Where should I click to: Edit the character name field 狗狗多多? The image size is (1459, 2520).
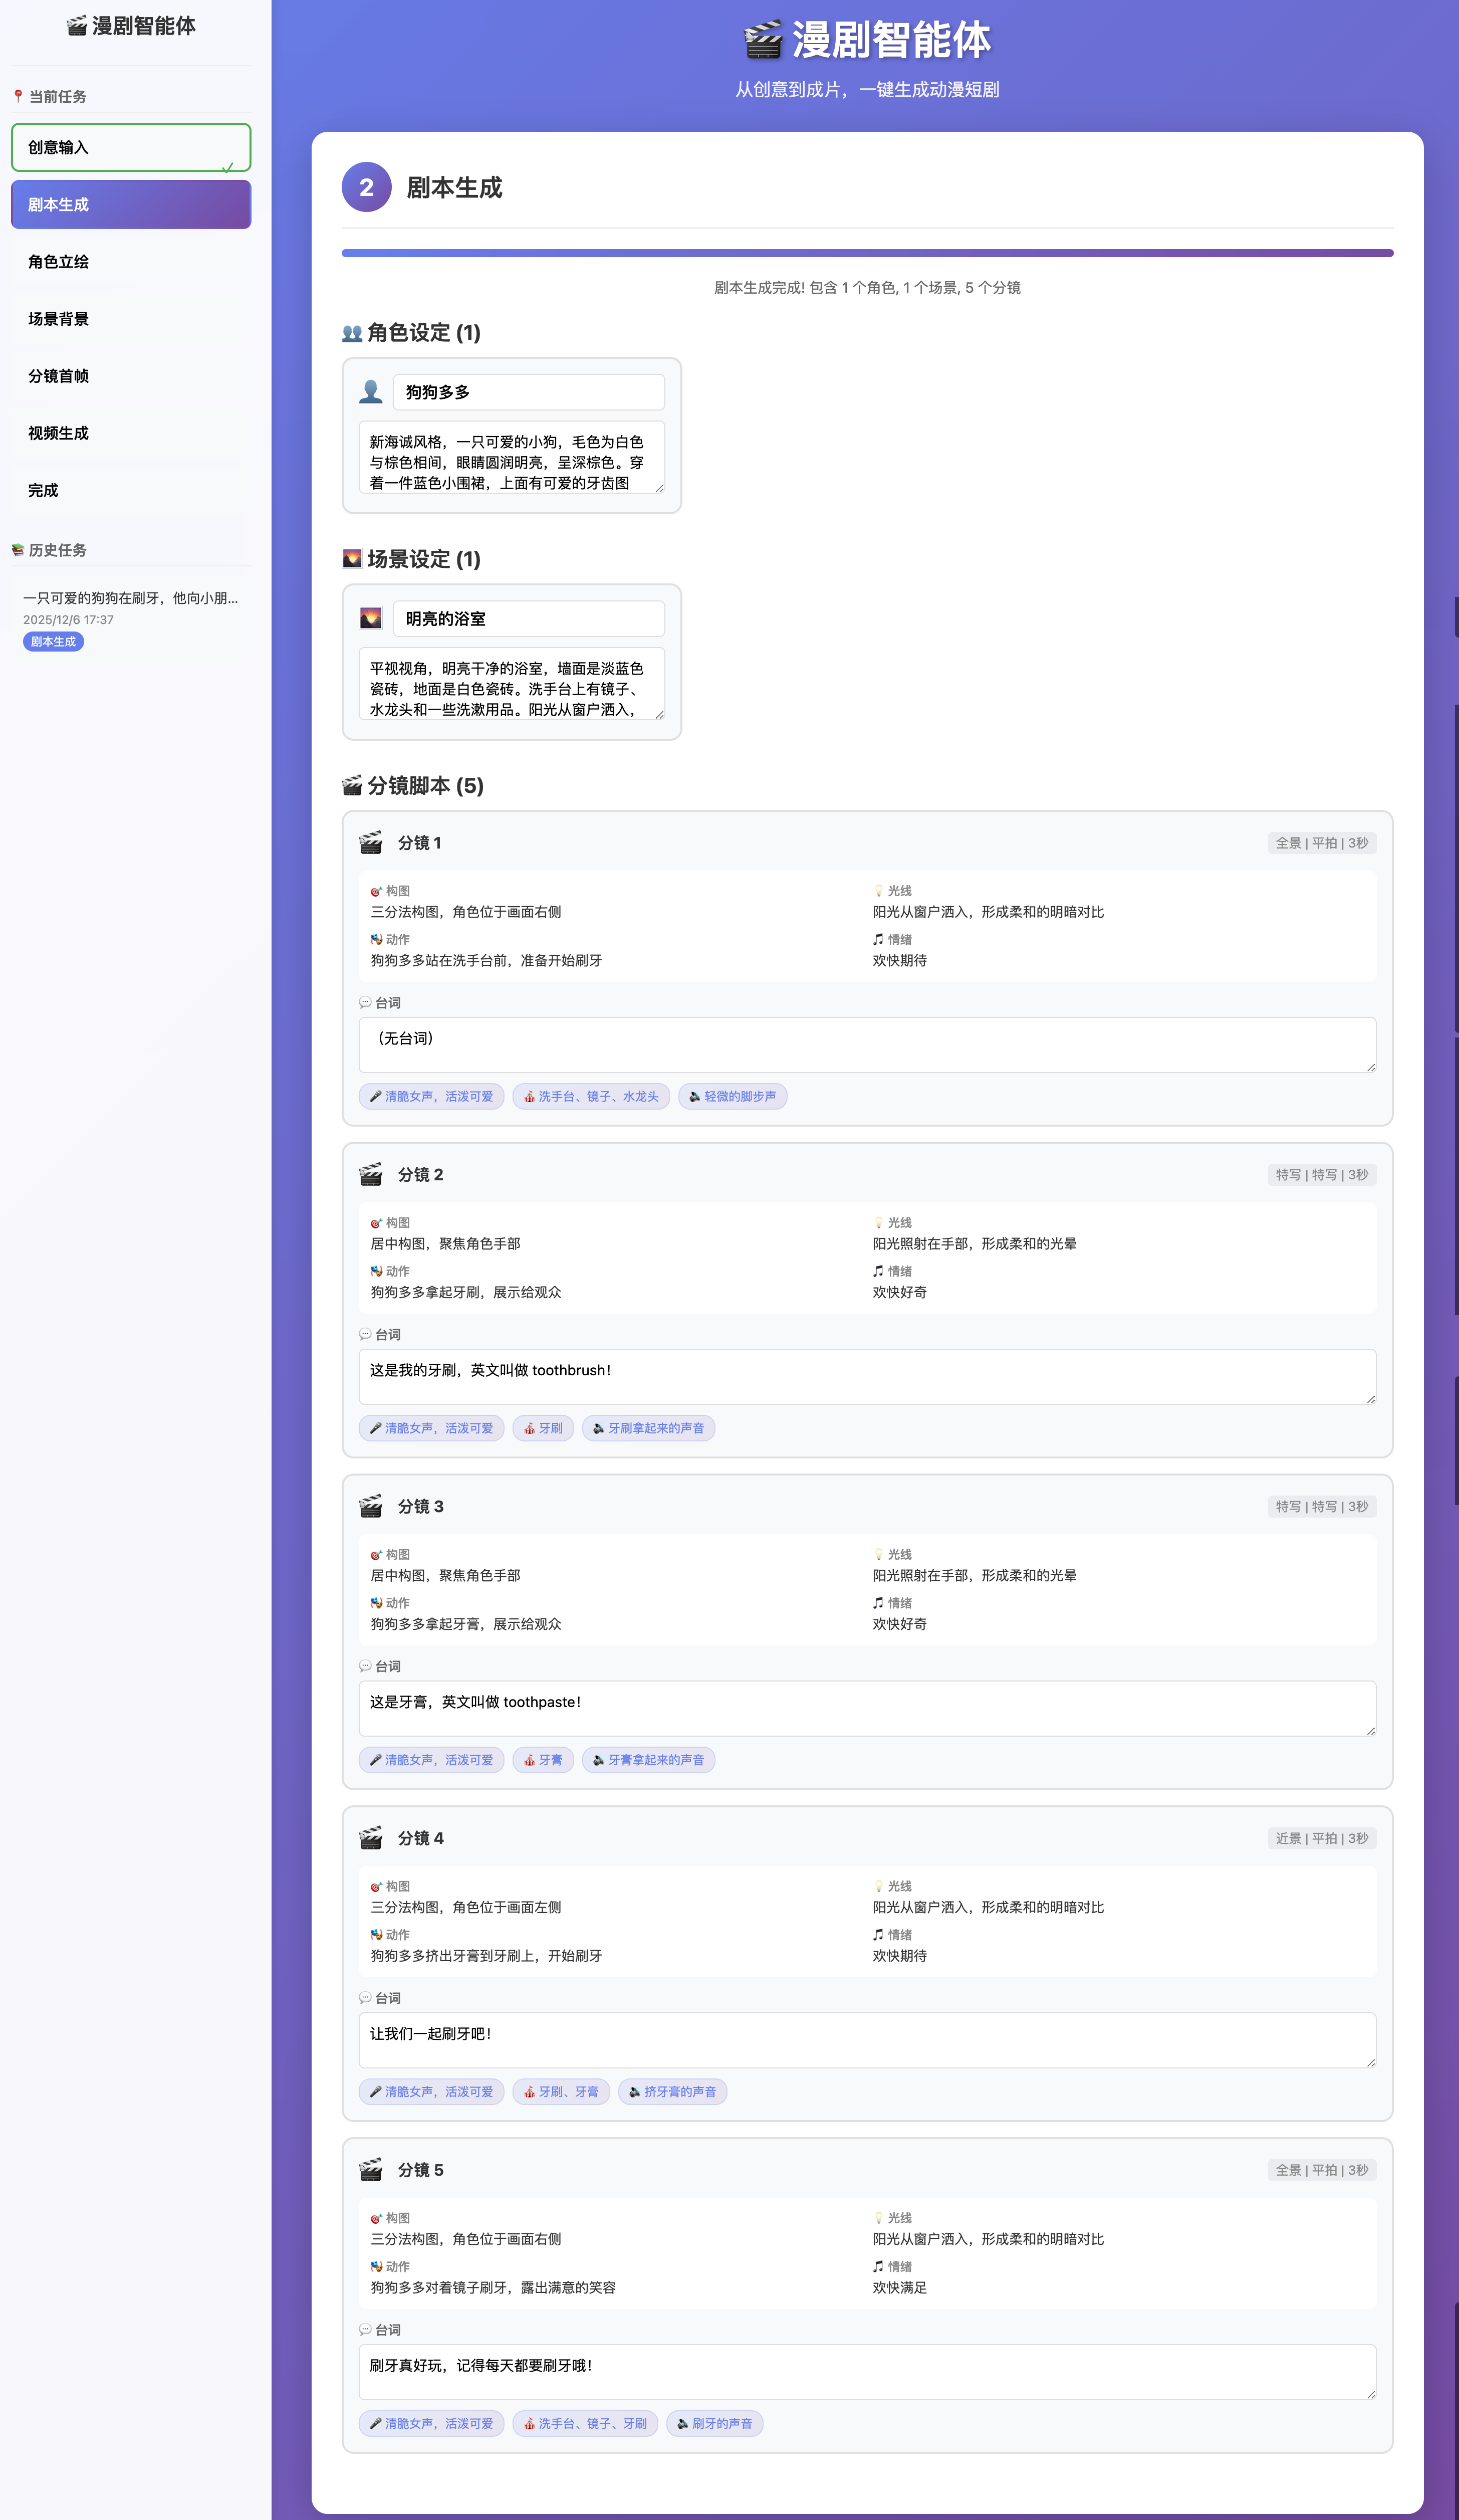(528, 392)
